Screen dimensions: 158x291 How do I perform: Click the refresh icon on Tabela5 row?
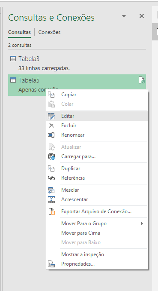142,80
